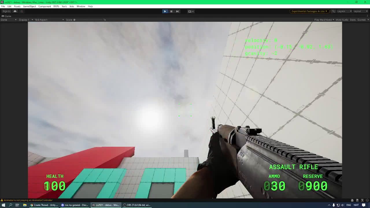370x208 pixels.
Task: Open the cloud services icon
Action: coord(15,11)
